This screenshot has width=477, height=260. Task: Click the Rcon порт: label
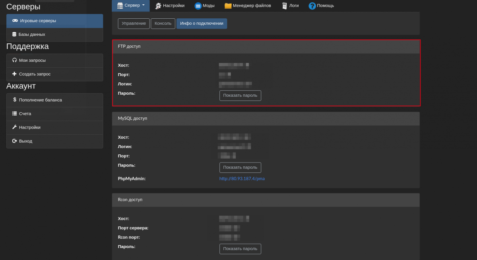[129, 237]
